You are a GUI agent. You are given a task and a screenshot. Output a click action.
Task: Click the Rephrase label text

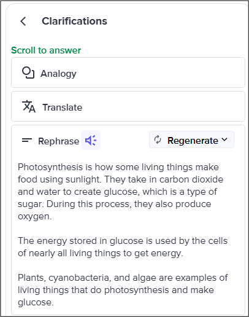pyautogui.click(x=59, y=141)
